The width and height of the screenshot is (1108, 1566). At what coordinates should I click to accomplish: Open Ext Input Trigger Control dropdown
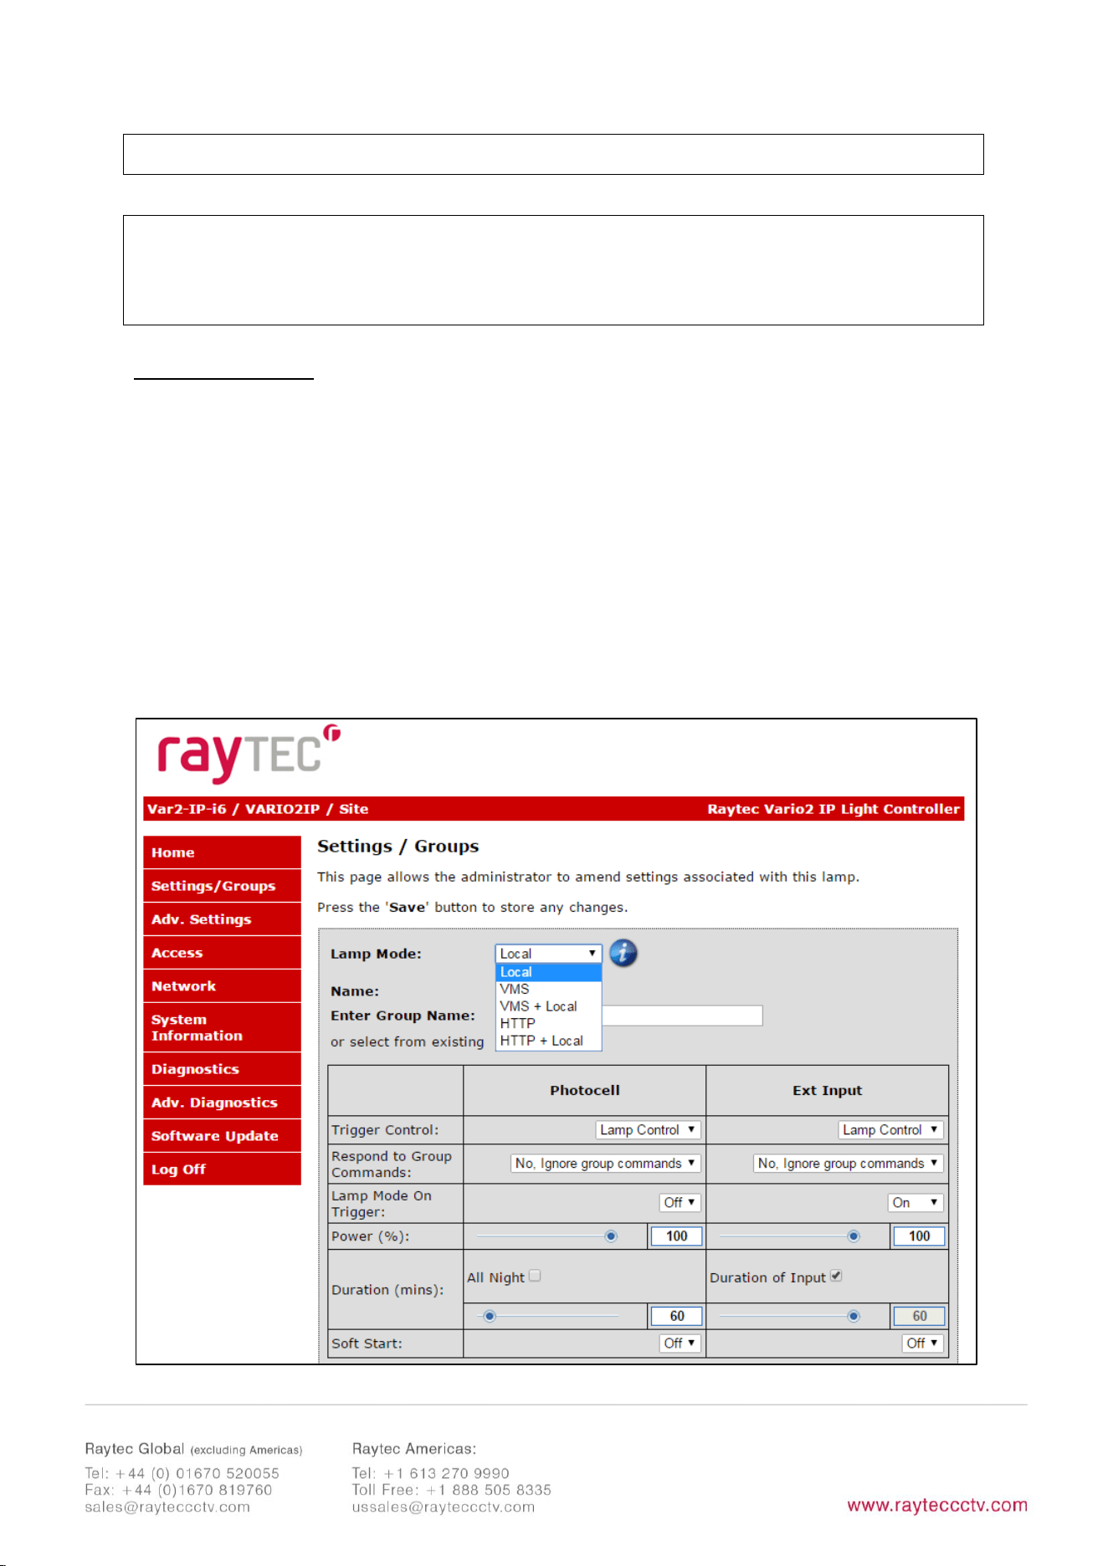(x=891, y=1130)
